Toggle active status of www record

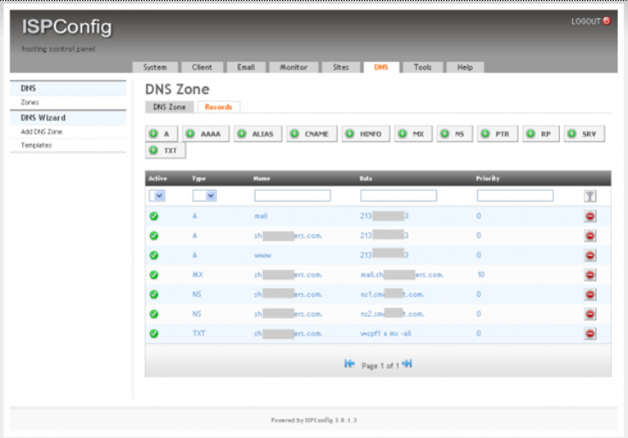pyautogui.click(x=154, y=255)
